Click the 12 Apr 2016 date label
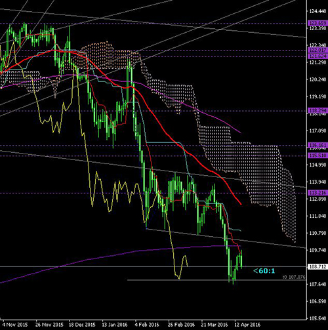 click(247, 325)
